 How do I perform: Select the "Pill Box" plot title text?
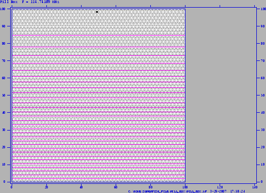tap(9, 2)
